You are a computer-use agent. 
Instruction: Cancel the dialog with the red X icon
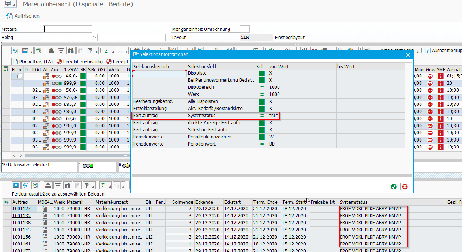(x=405, y=187)
